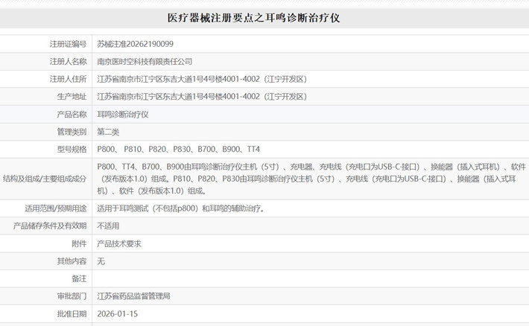Screen dimensions: 529x326
Task: Select approval date 2026-01-15
Action: coord(118,314)
